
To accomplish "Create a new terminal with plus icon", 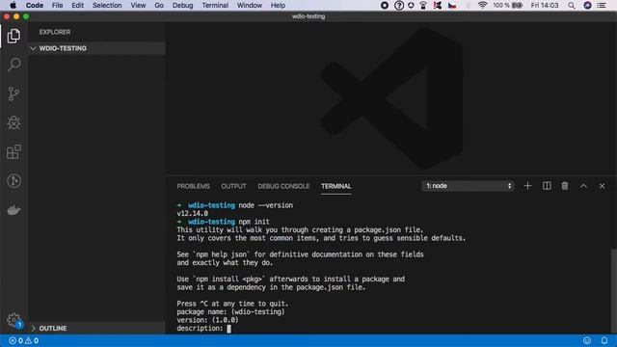I will 527,186.
